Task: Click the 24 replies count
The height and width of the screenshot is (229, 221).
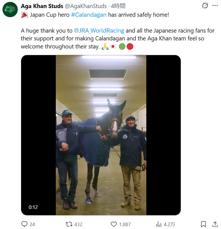Action: (32, 224)
